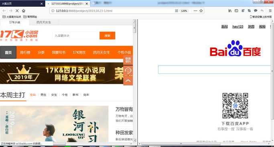This screenshot has width=274, height=147.
Task: Open 排行榜 in the 17K navigation bar
Action: point(25,52)
